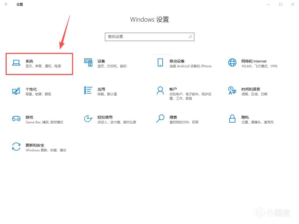
Task: Click the magnifier in search box
Action: pyautogui.click(x=190, y=37)
